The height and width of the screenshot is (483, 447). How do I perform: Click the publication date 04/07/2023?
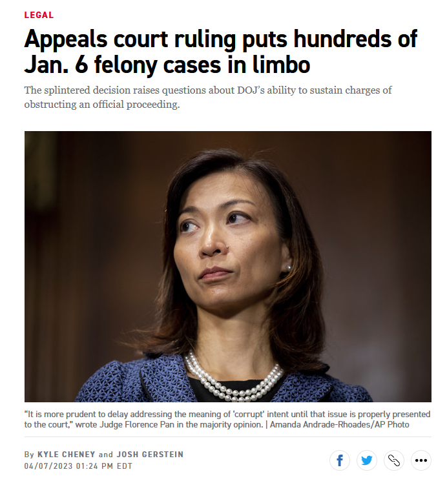tap(48, 466)
